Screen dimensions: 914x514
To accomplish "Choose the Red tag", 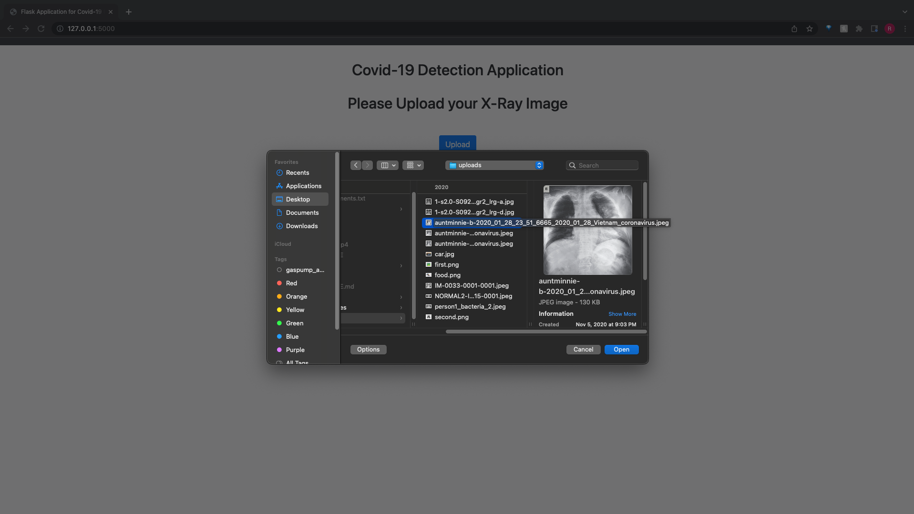I will point(300,283).
